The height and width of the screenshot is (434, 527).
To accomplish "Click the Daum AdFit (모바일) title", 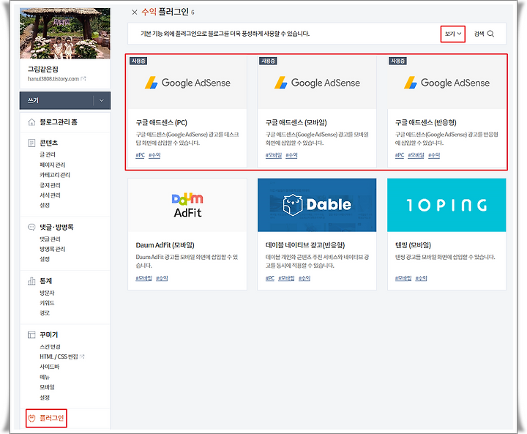I will coord(165,245).
